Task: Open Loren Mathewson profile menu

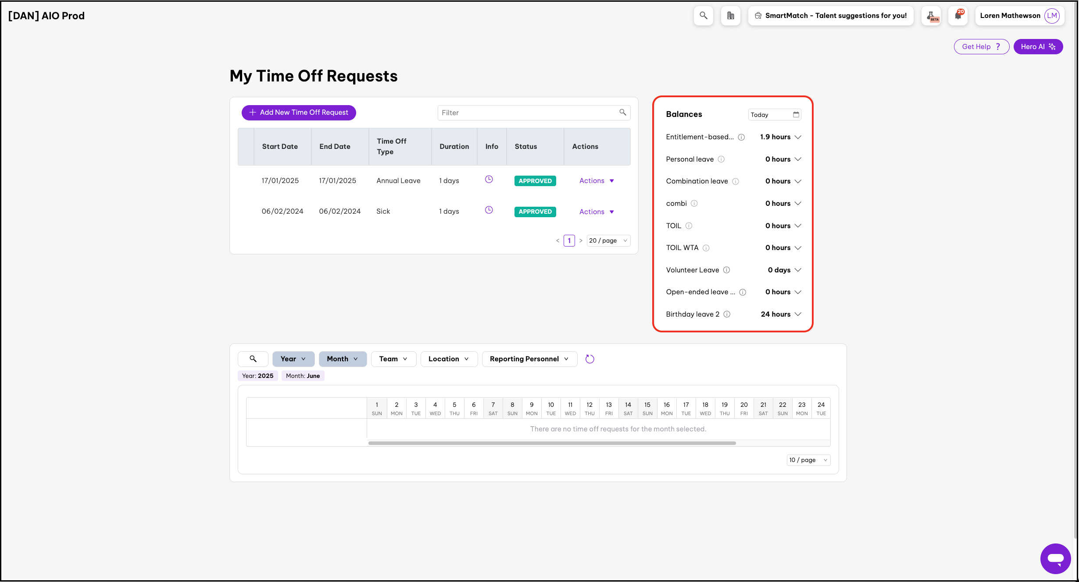Action: pos(1019,16)
